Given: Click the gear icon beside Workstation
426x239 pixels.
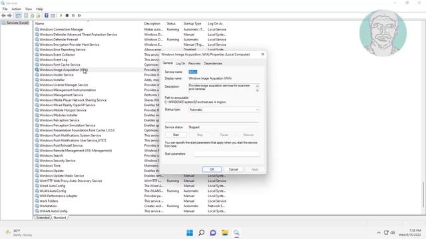Looking at the screenshot, I should [x=37, y=206].
